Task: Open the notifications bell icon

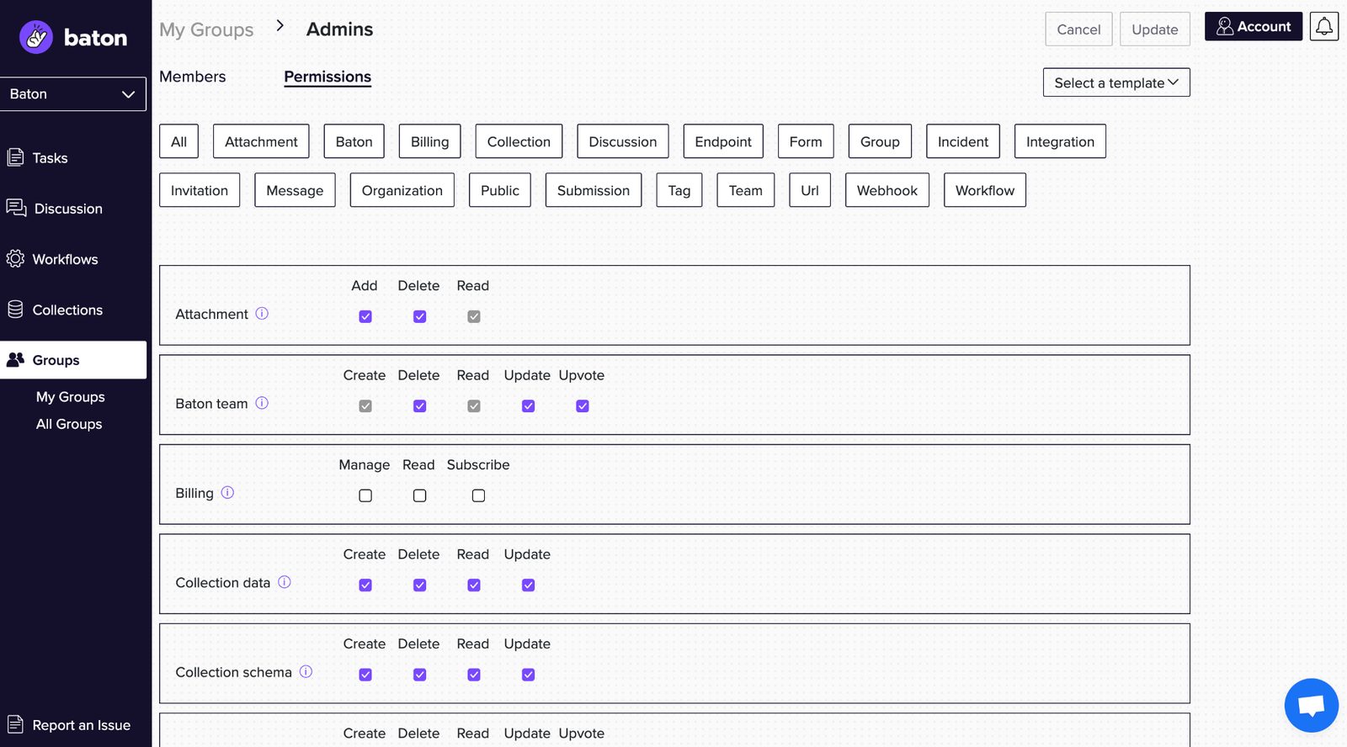Action: pos(1324,26)
